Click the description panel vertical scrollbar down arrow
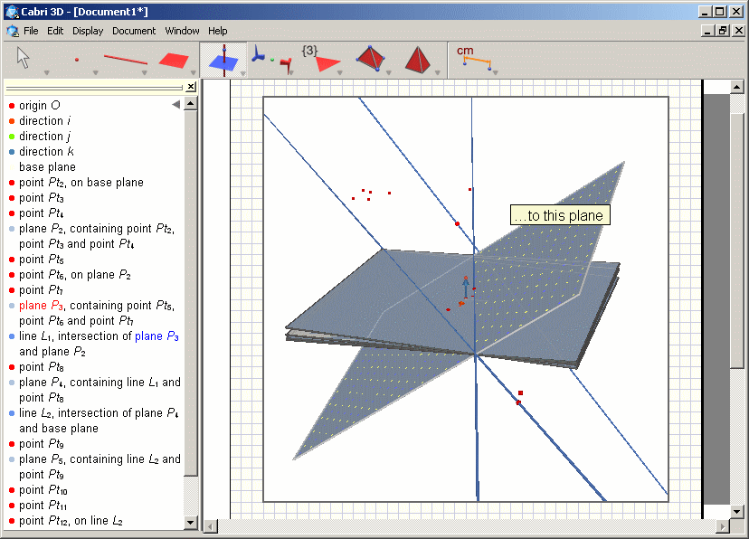This screenshot has width=749, height=539. pyautogui.click(x=190, y=522)
